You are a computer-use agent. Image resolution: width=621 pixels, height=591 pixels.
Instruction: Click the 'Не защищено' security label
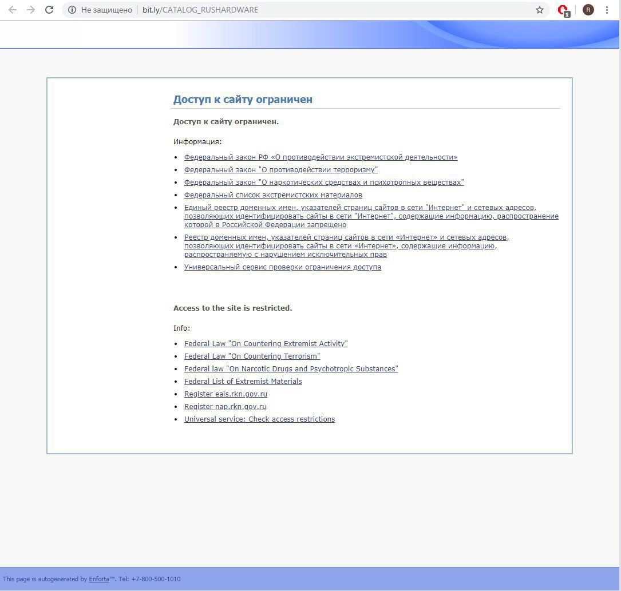point(106,10)
